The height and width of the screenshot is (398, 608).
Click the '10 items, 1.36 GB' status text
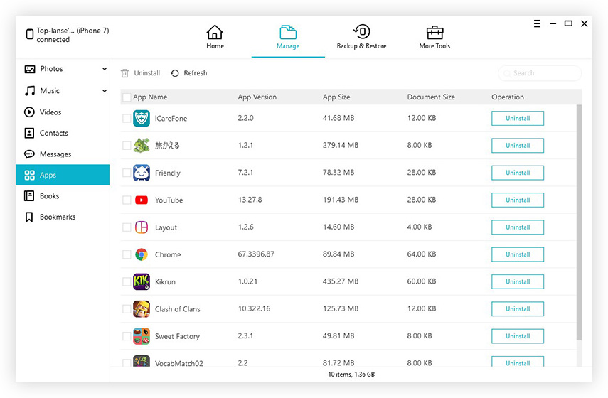(x=351, y=375)
